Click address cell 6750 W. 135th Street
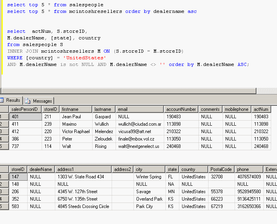The image size is (277, 224). pos(83,199)
